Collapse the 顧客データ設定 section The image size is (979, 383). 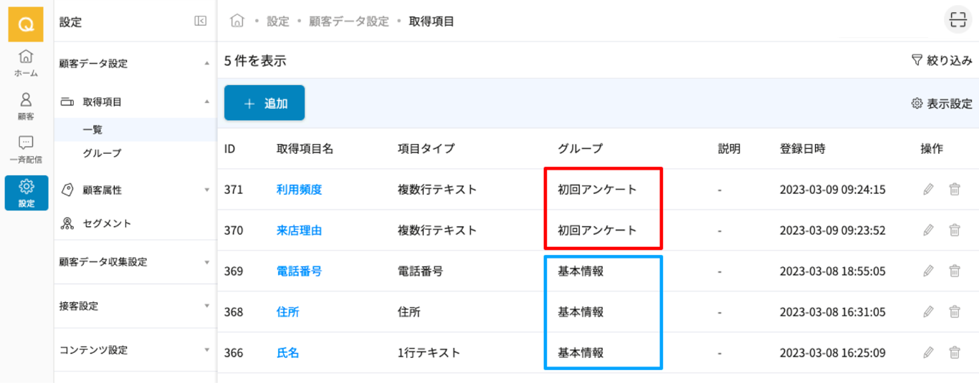click(x=207, y=64)
